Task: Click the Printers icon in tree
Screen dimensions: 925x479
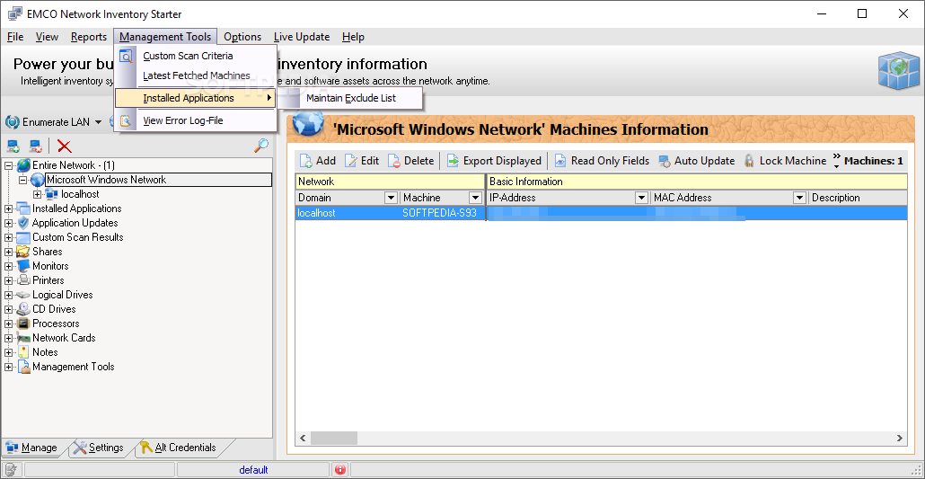Action: tap(23, 280)
